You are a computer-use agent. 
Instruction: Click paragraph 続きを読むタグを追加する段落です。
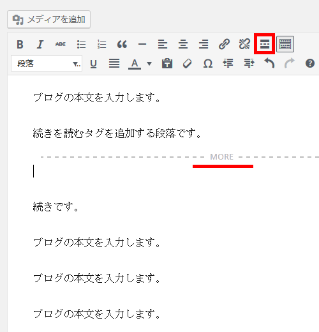[x=117, y=133]
